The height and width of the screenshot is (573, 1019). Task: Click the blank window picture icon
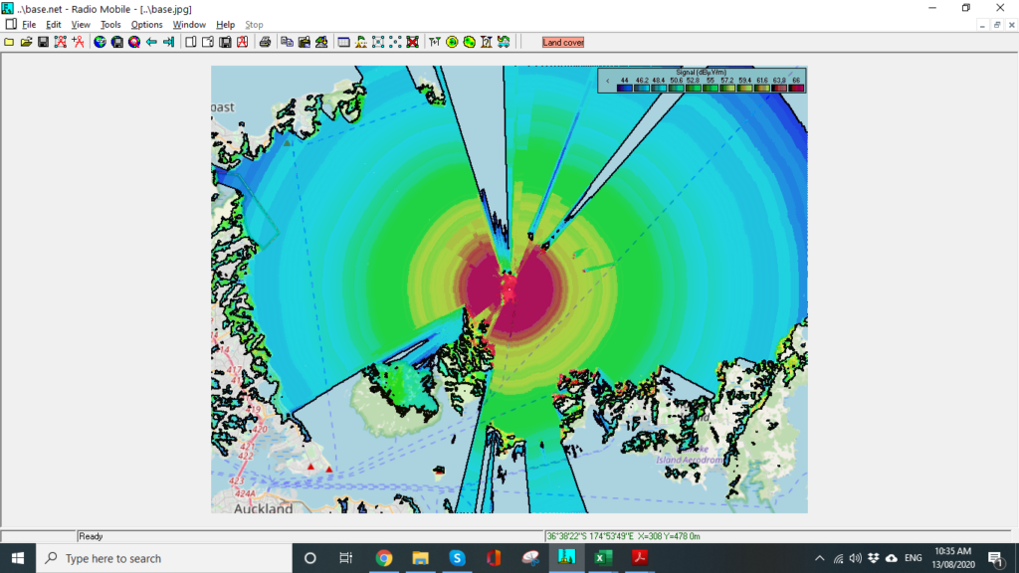pyautogui.click(x=190, y=42)
